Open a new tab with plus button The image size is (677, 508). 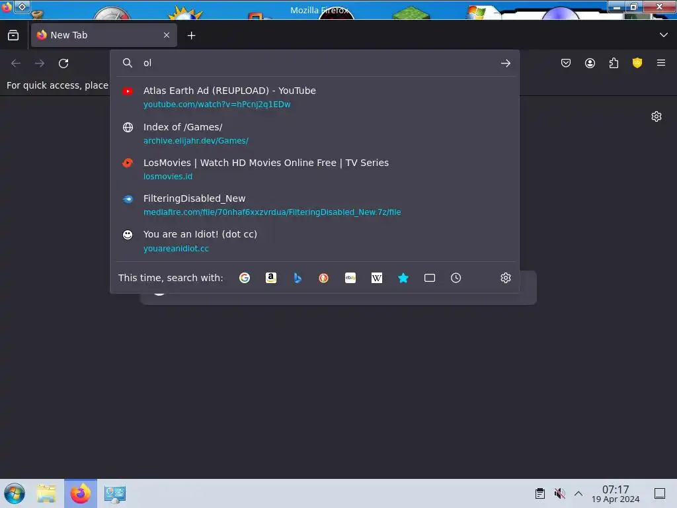coord(191,36)
